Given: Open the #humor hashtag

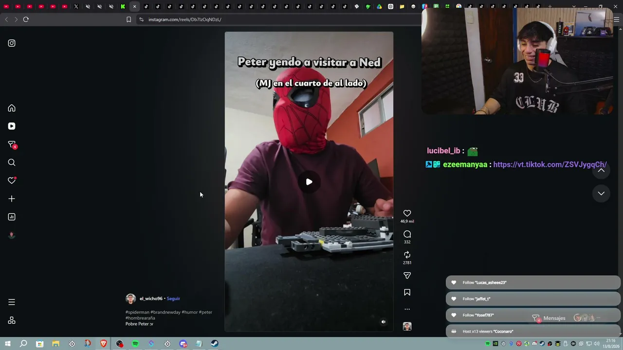Looking at the screenshot, I should (x=190, y=312).
